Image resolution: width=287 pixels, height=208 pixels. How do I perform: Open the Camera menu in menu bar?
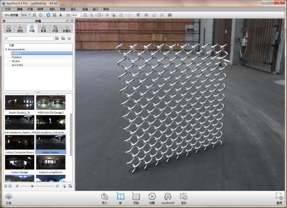point(52,9)
